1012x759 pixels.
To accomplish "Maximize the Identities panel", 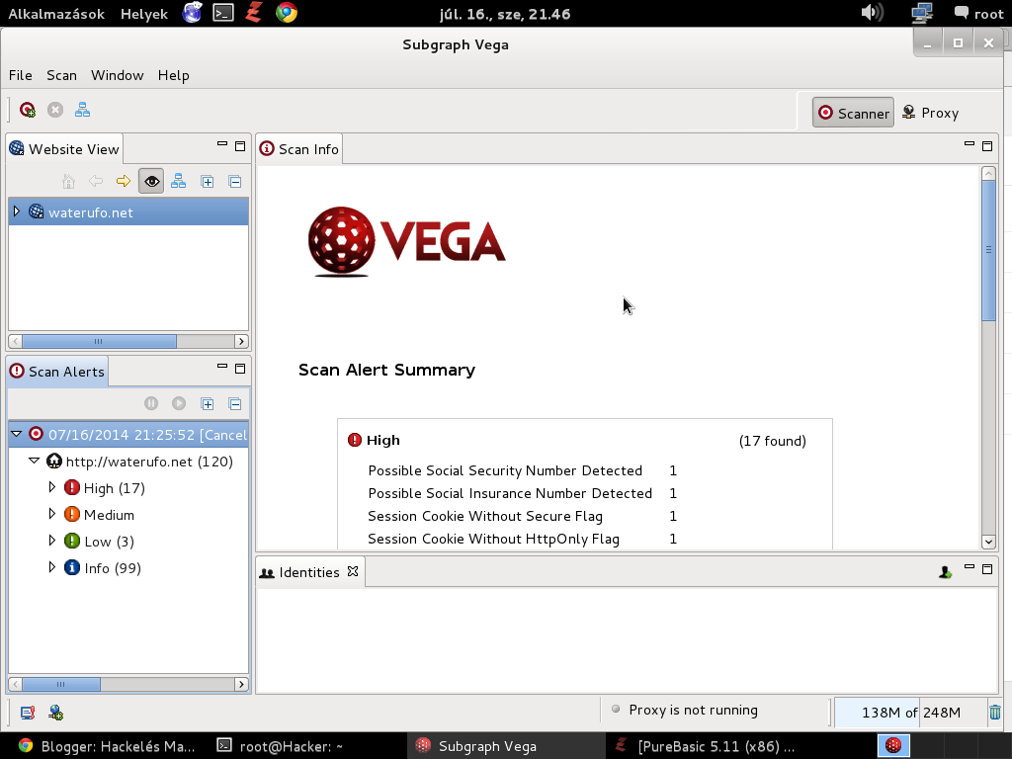I will (987, 569).
